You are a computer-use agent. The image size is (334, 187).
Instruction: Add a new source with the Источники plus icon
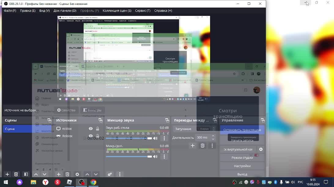(x=59, y=174)
